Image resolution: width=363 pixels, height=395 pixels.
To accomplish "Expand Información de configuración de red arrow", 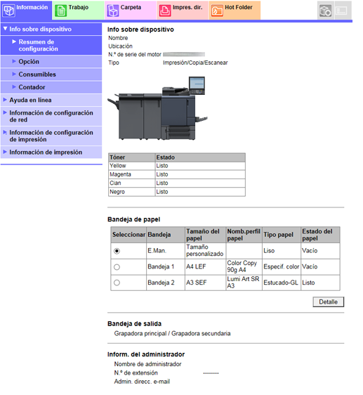I will pyautogui.click(x=5, y=112).
